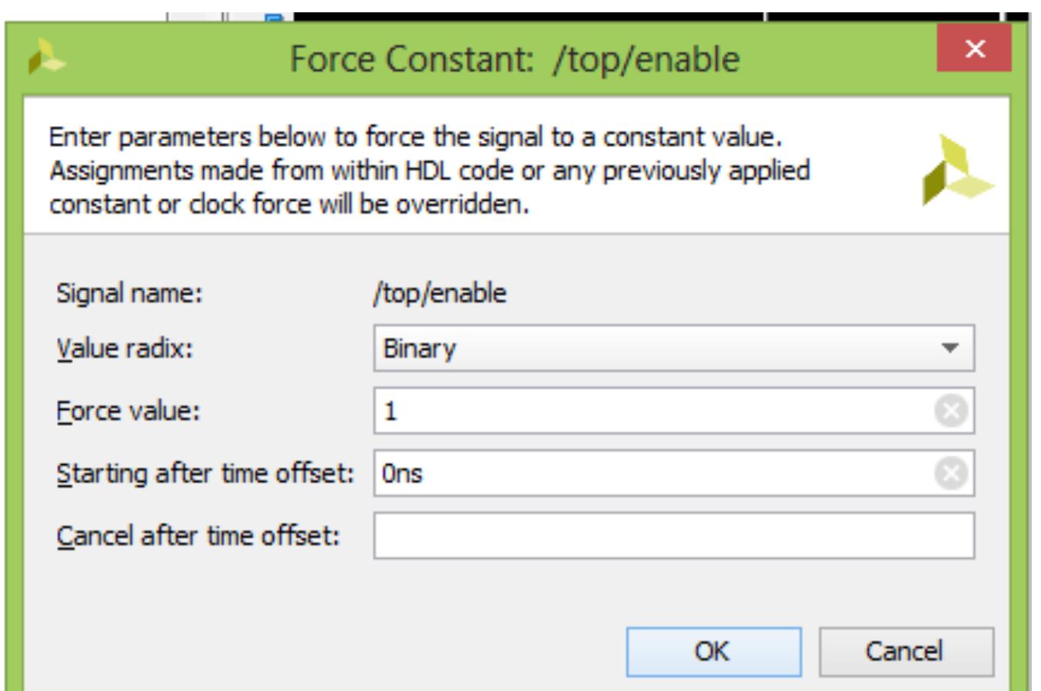Clear the Starting after time offset field

coord(951,473)
